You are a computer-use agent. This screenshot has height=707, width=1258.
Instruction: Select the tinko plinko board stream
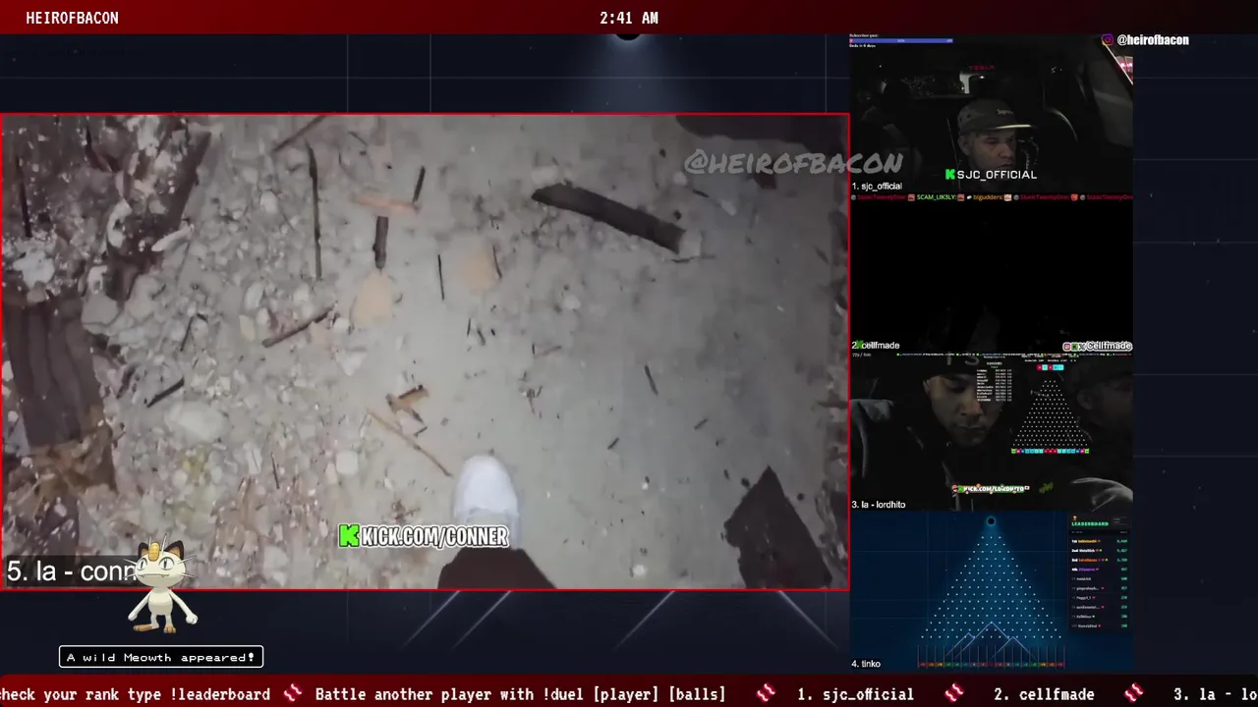pos(991,589)
